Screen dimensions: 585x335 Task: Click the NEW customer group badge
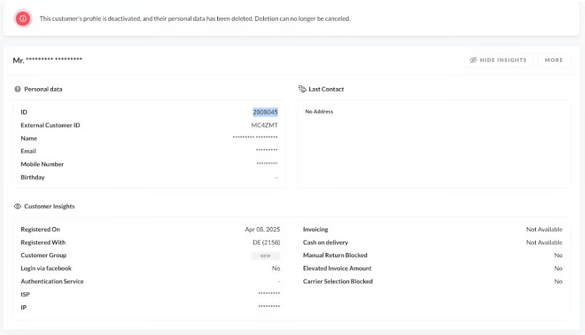coord(265,255)
